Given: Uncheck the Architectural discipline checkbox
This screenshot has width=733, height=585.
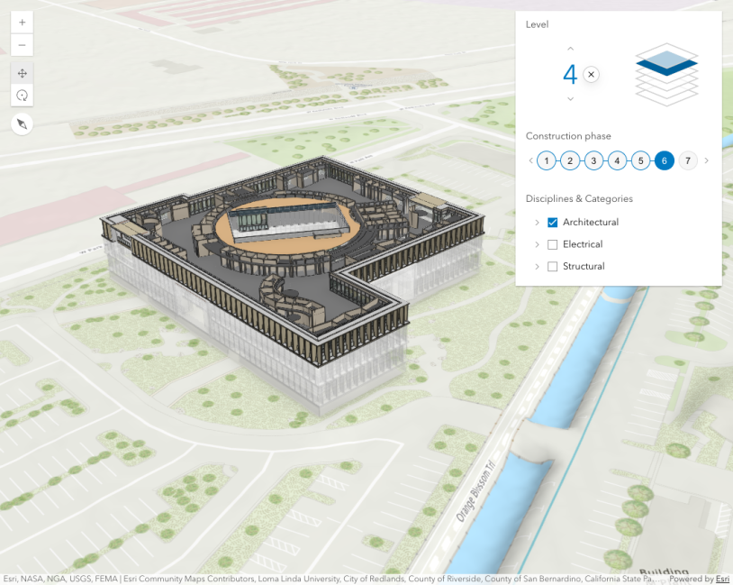Looking at the screenshot, I should tap(553, 223).
